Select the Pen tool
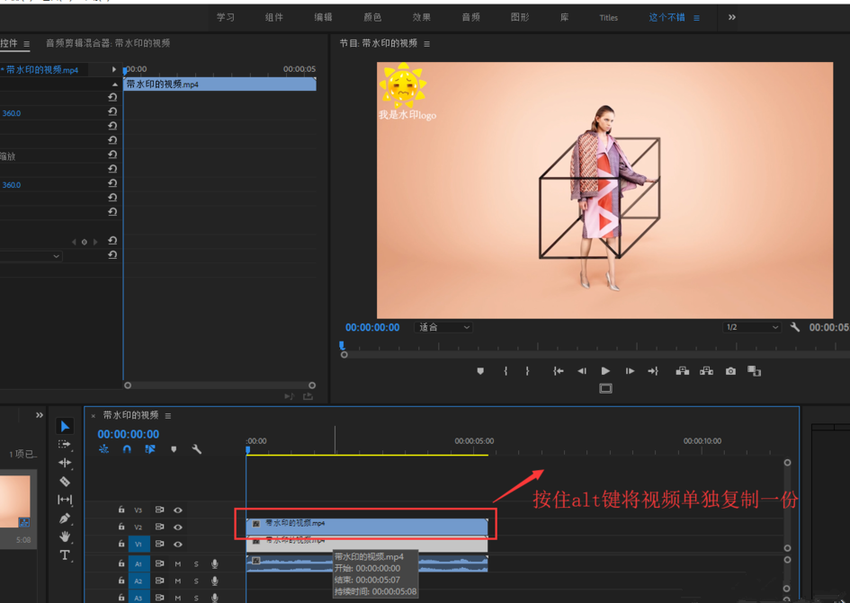The image size is (850, 603). point(65,519)
